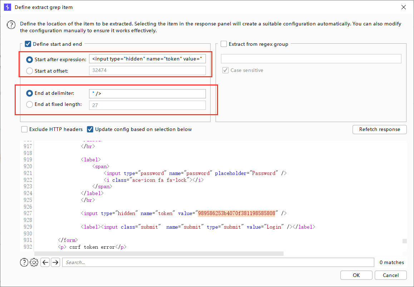Toggle Define start and end checkbox
Viewport: 414px width, 287px height.
coord(28,44)
